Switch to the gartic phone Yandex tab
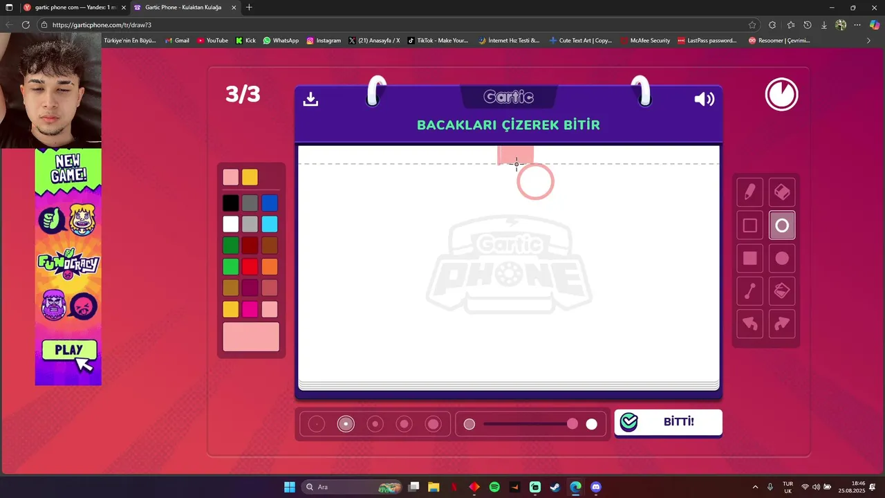885x498 pixels. point(73,8)
